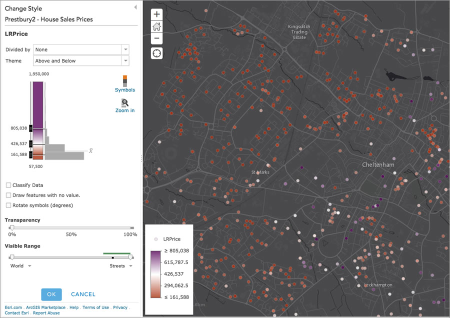Open the Terms of Use link
The image size is (450, 318).
coord(95,307)
